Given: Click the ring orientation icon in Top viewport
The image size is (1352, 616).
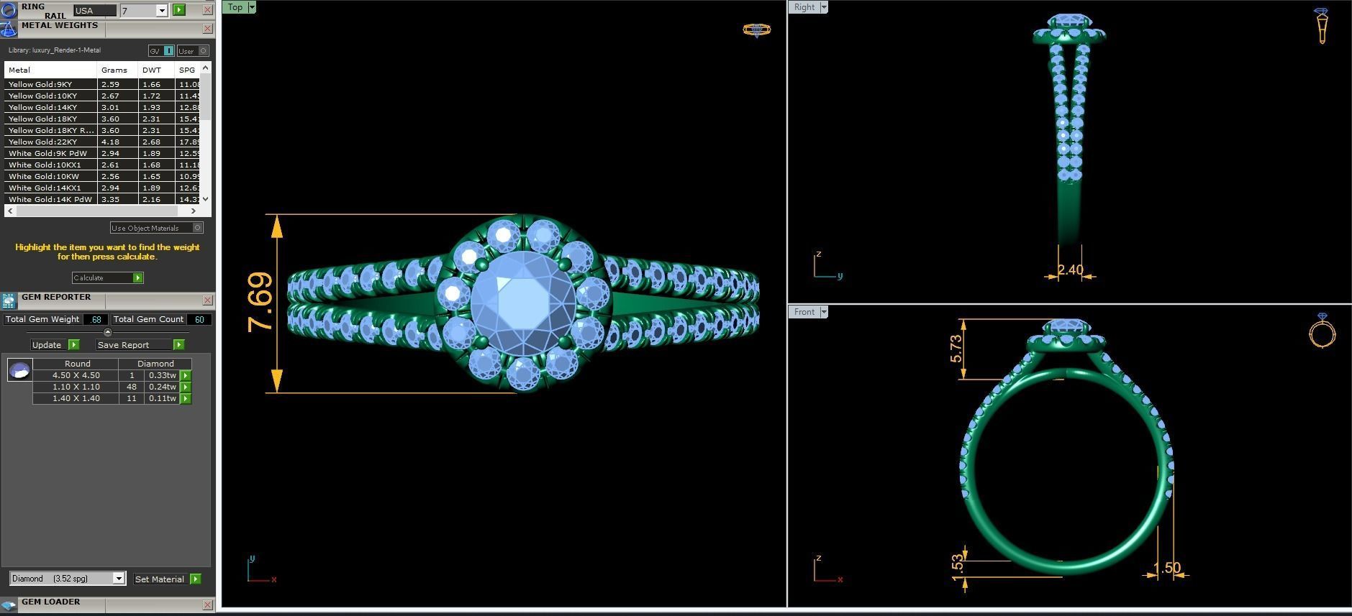Looking at the screenshot, I should [756, 29].
